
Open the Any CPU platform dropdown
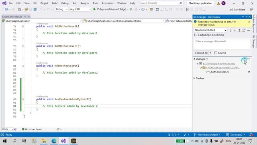tap(80, 9)
